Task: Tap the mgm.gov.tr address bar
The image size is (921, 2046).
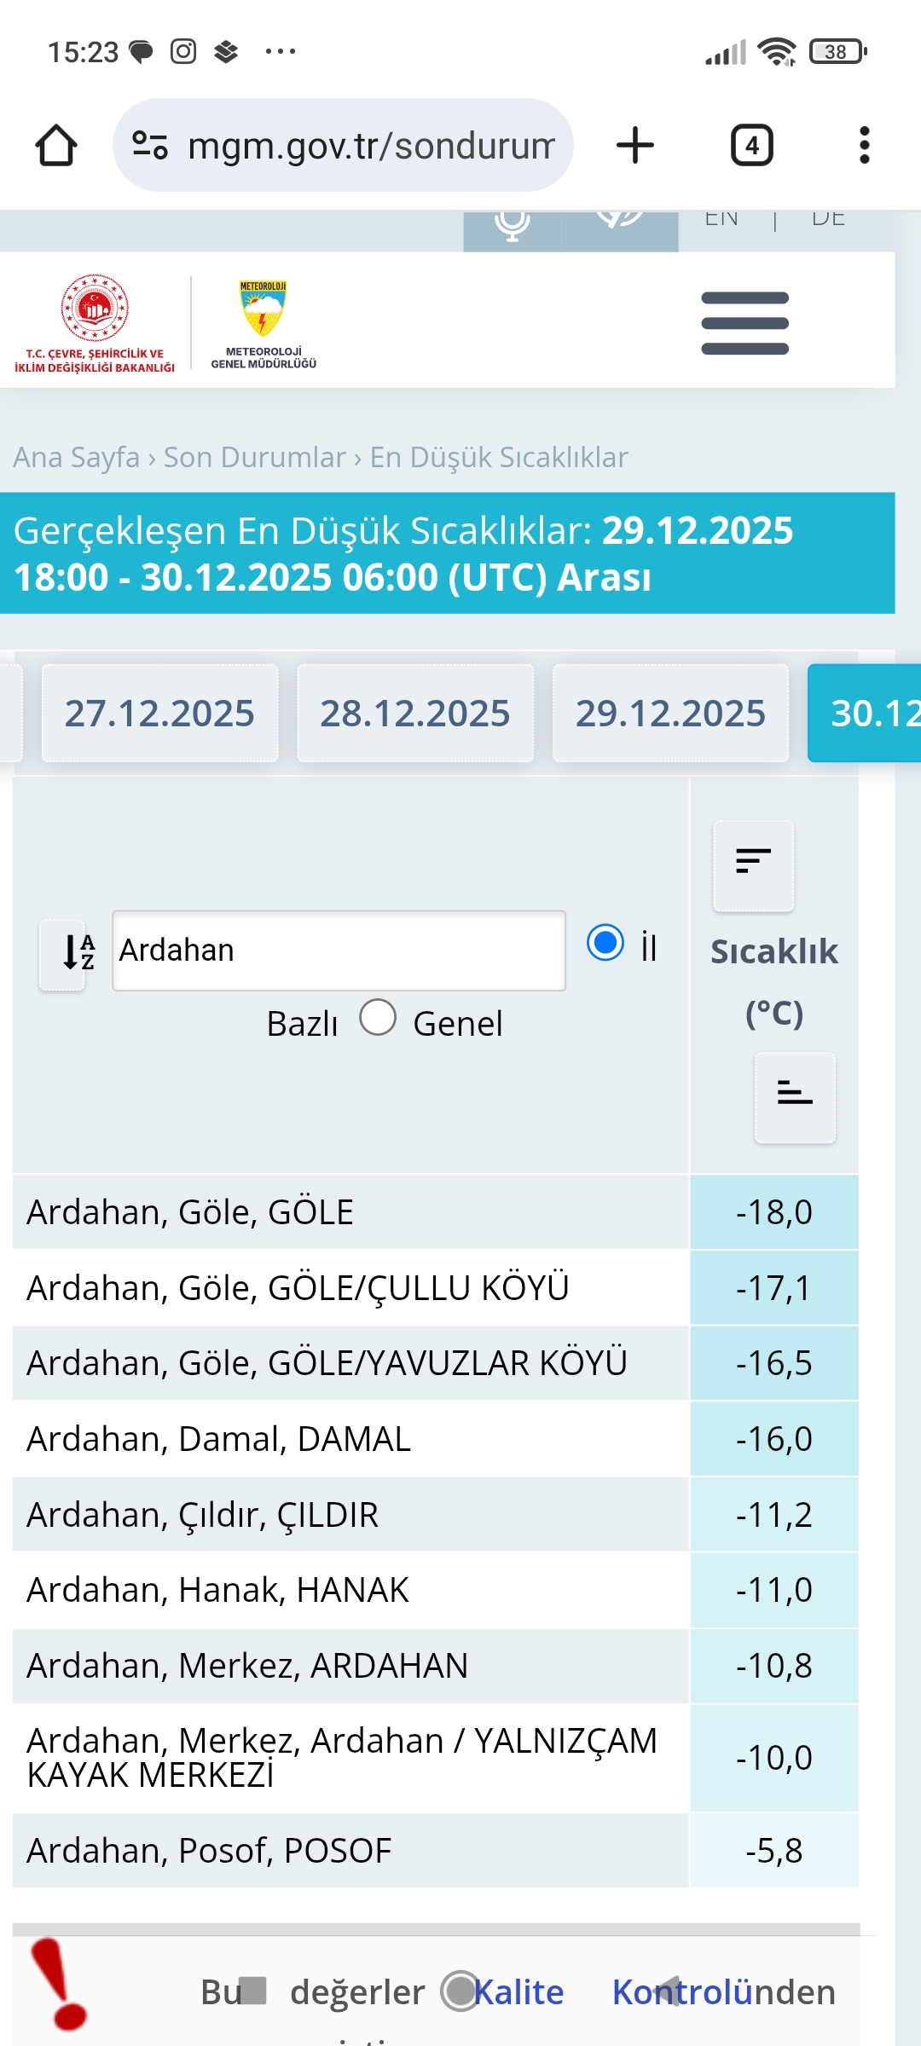Action: [371, 146]
